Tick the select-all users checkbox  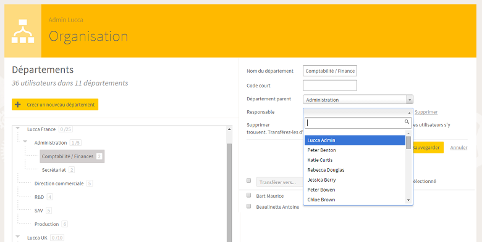click(248, 180)
